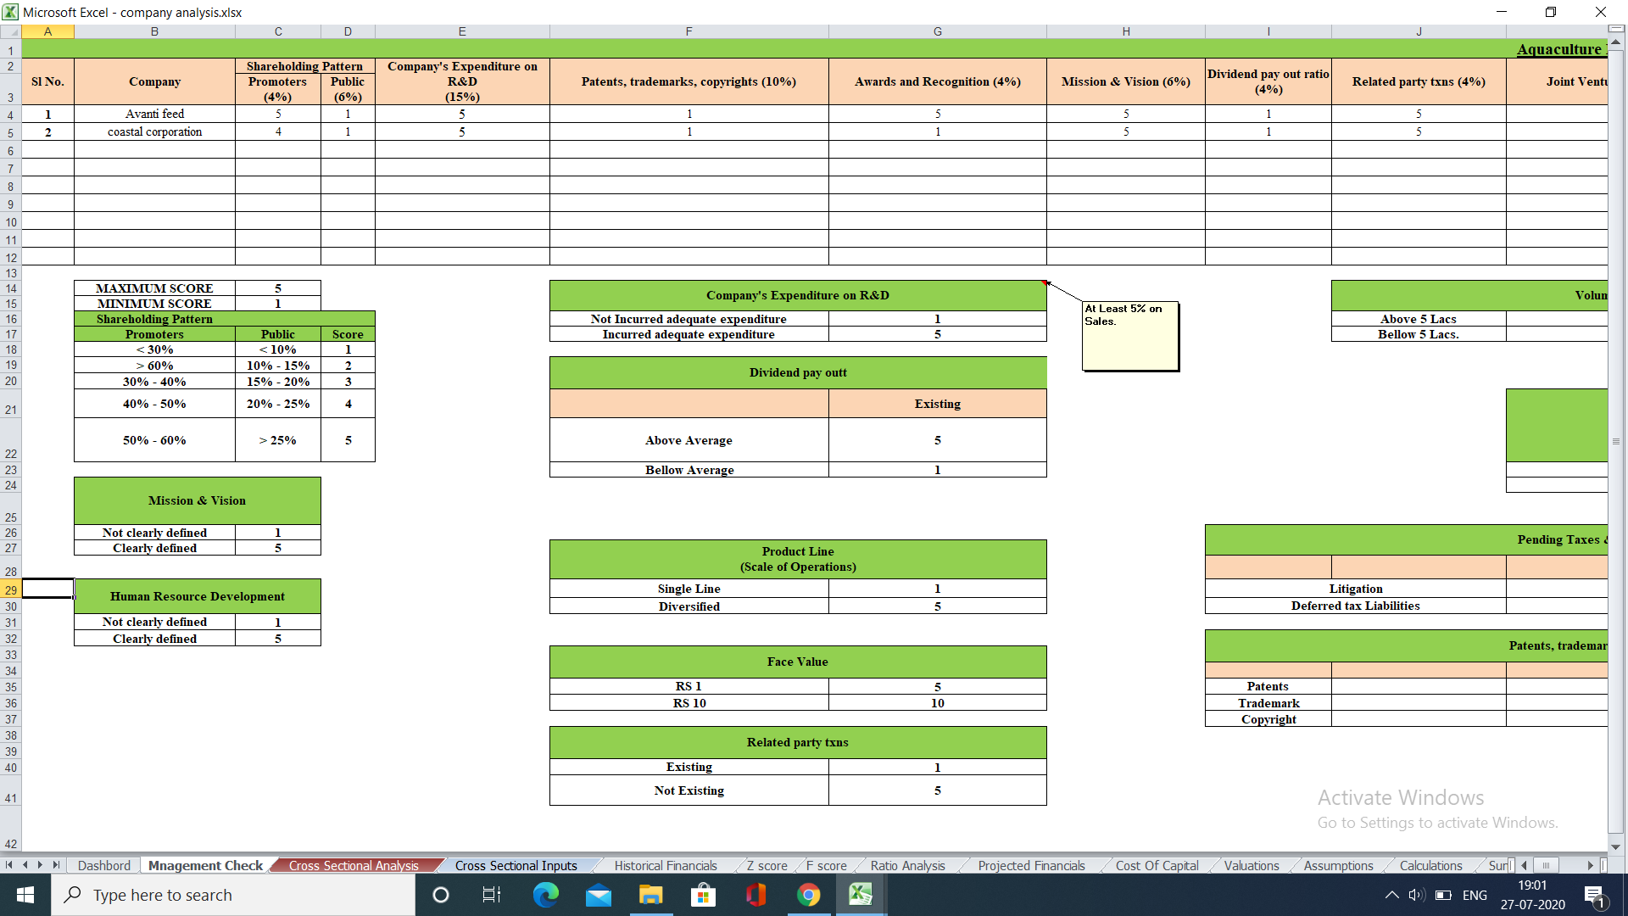Click the ENG language indicator

(1475, 896)
